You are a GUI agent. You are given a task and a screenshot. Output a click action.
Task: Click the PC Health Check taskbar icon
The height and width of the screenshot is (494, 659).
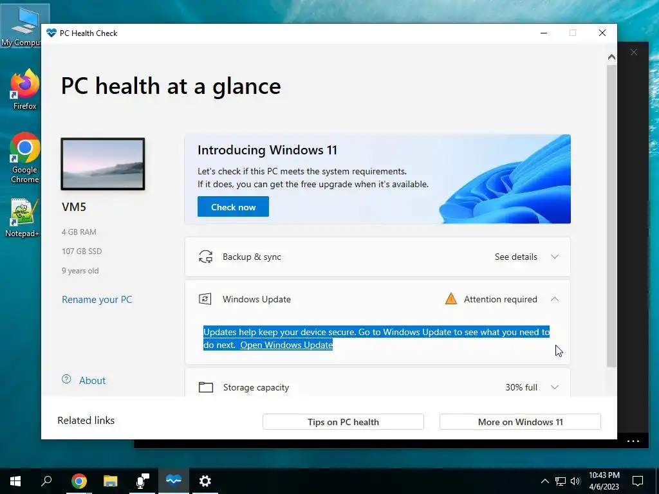click(174, 481)
